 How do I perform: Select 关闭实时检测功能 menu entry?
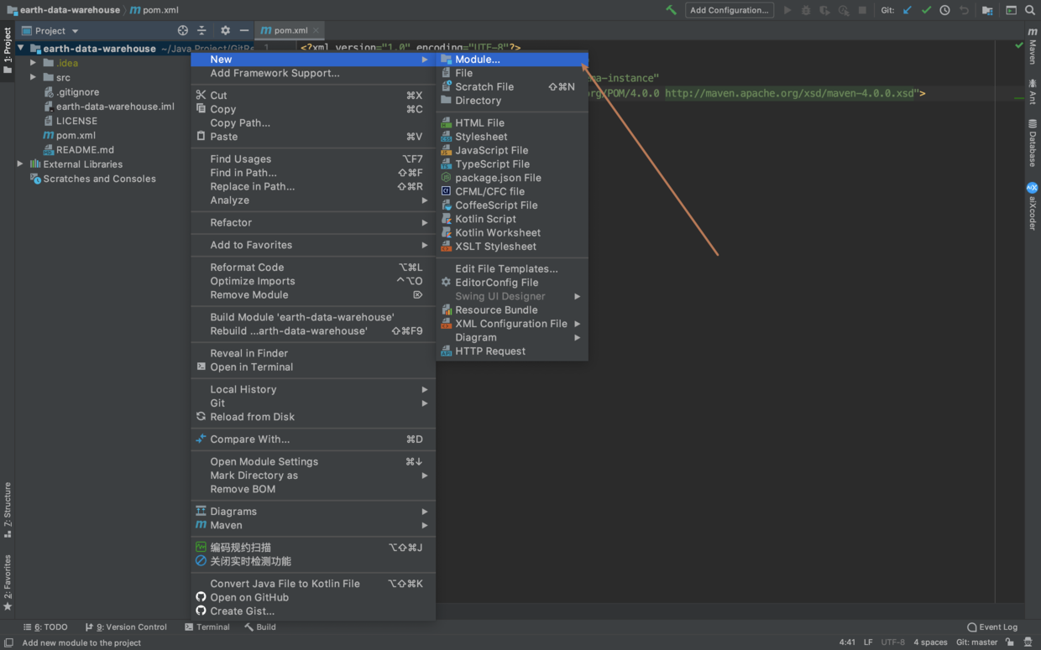[x=313, y=561]
